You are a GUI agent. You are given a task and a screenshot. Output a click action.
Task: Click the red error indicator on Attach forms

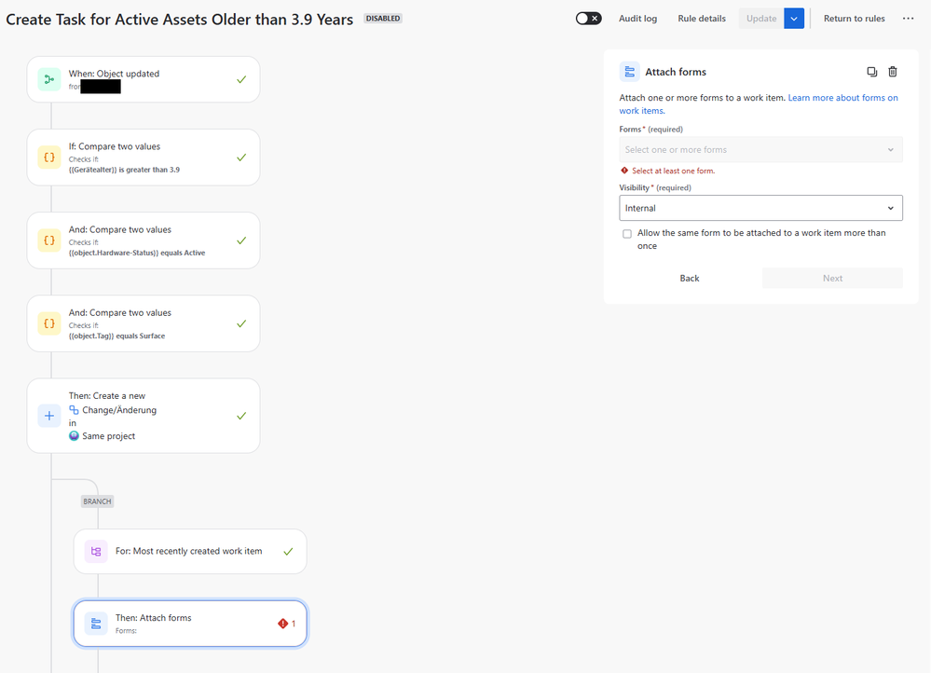[283, 624]
